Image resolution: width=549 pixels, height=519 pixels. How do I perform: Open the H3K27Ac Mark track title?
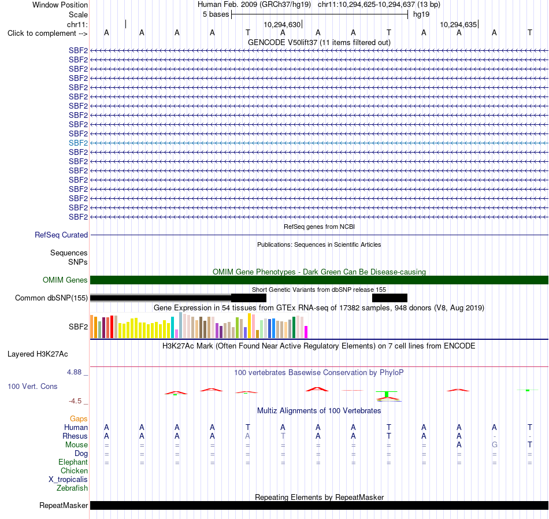coord(319,346)
